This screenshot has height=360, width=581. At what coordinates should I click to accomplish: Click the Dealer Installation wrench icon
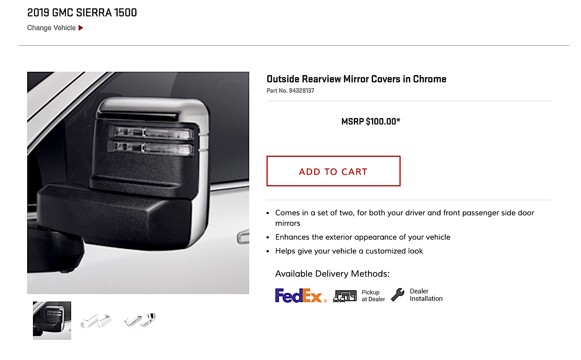click(x=398, y=295)
